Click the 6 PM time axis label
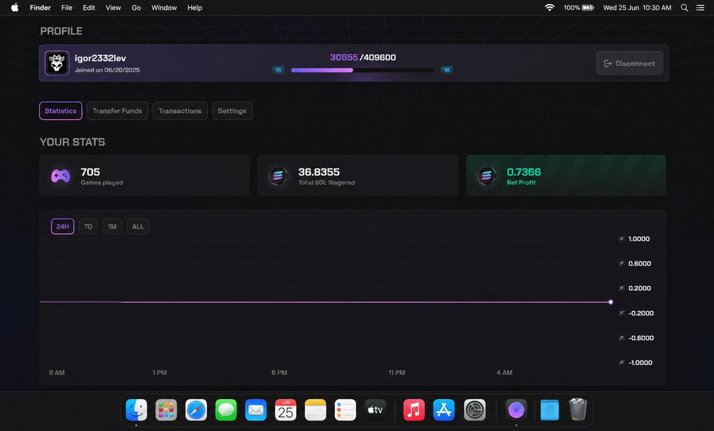 279,373
